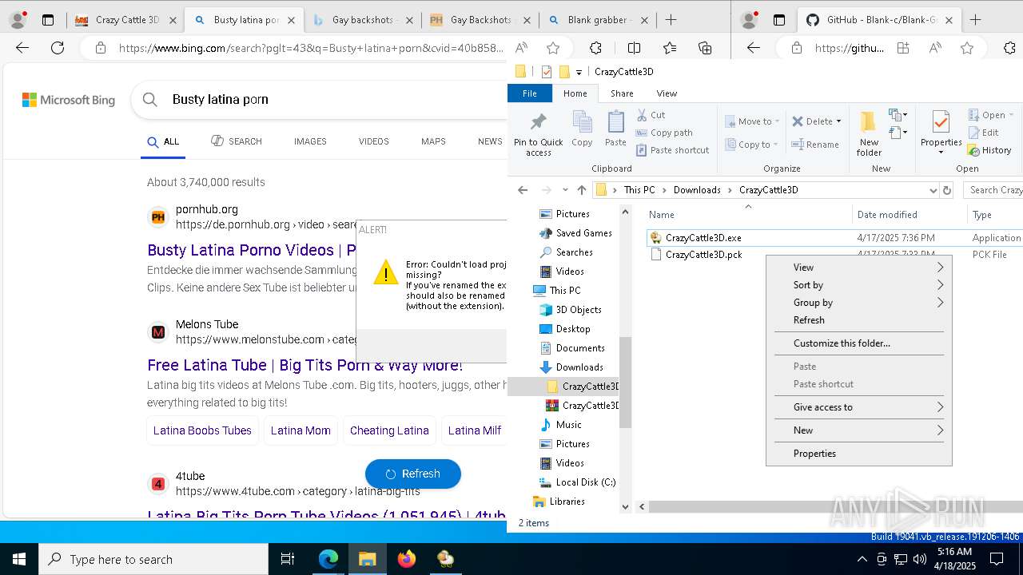Choose Customize this folder in context menu
1023x575 pixels.
(859, 343)
